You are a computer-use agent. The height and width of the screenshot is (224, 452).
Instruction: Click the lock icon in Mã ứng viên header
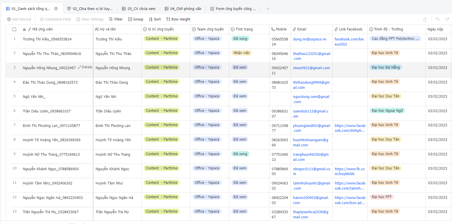click(24, 29)
